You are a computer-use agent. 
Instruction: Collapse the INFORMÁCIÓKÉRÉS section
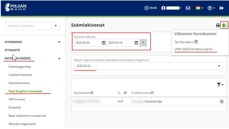tap(59, 58)
